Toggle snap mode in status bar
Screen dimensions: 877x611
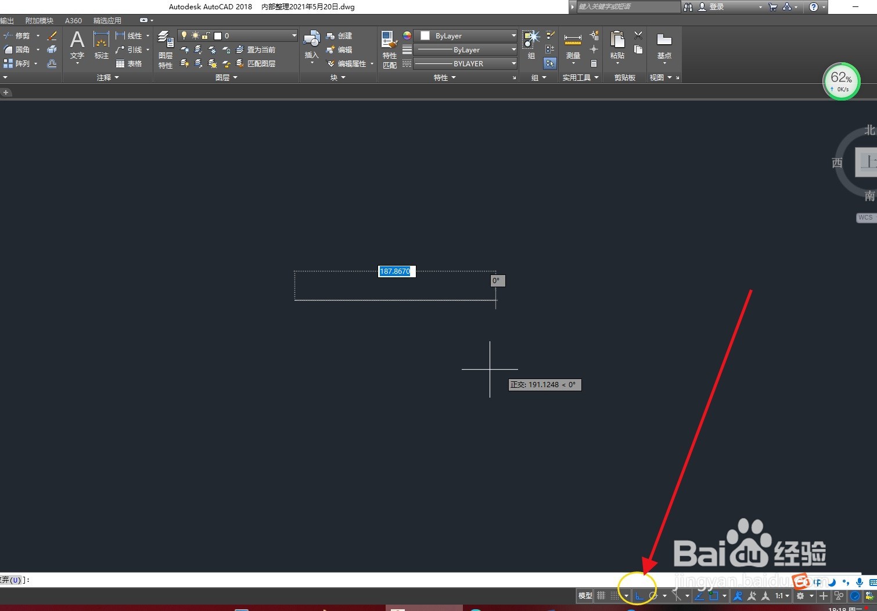[614, 596]
